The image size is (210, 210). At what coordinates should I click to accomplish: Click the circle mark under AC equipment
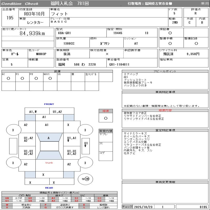coord(8,78)
